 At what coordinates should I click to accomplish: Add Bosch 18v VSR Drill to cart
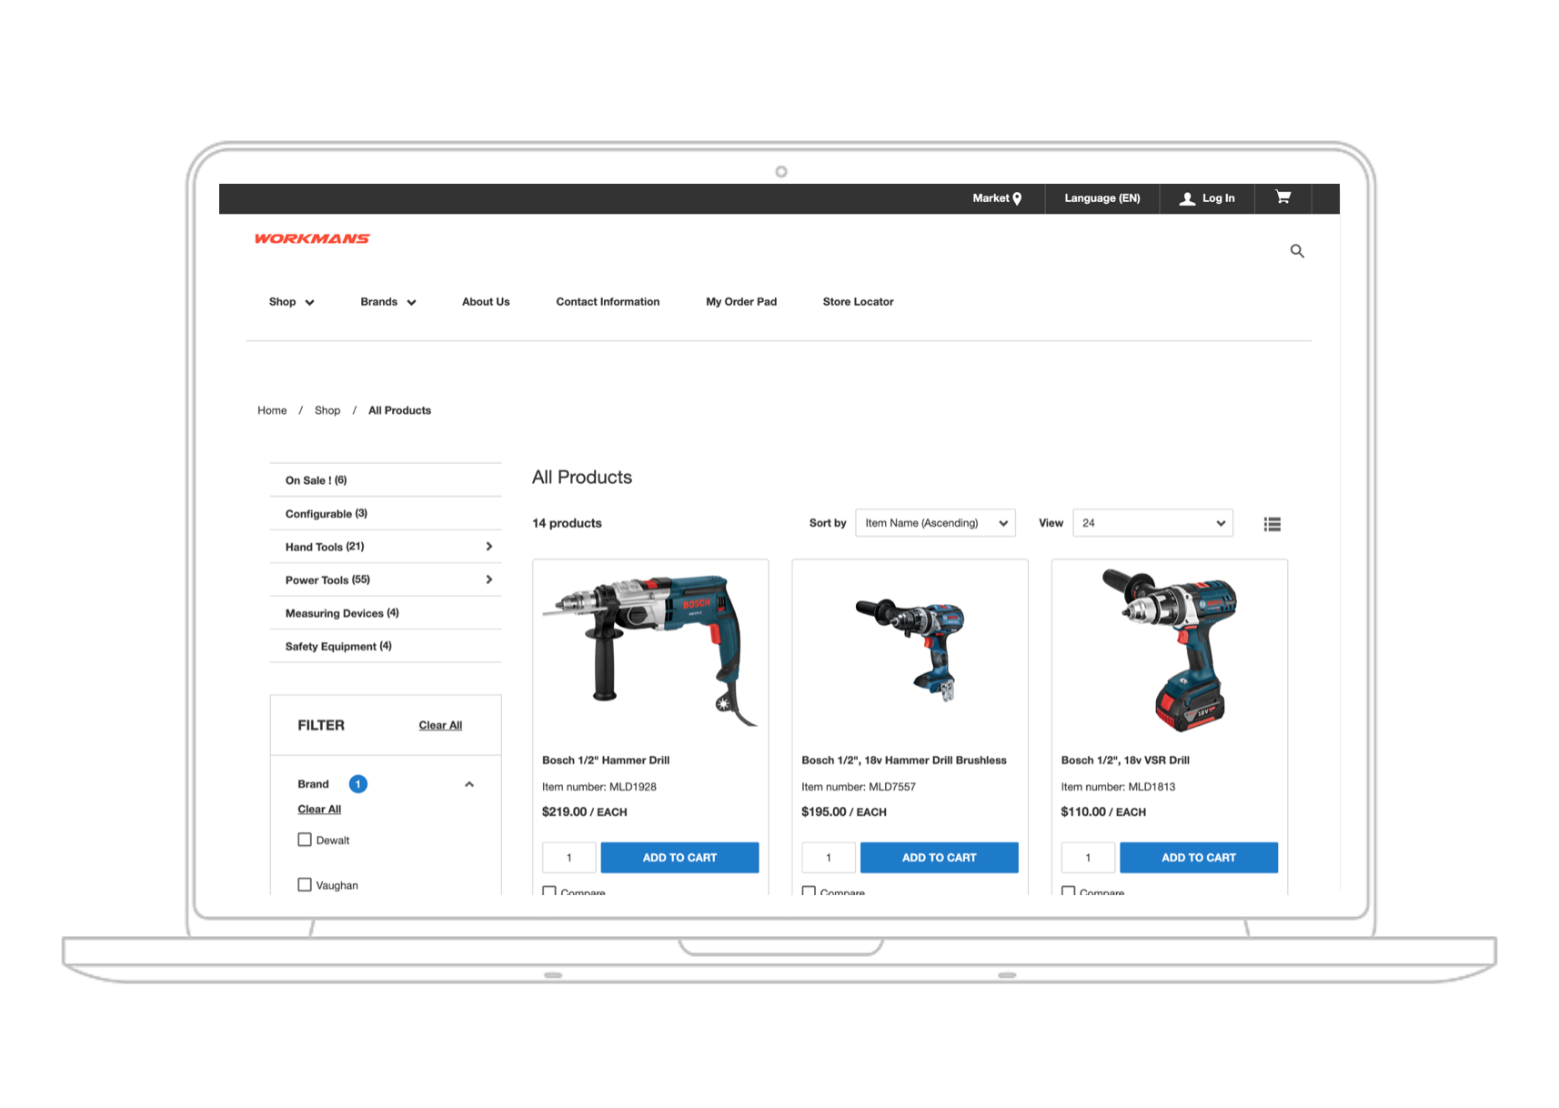pos(1198,858)
